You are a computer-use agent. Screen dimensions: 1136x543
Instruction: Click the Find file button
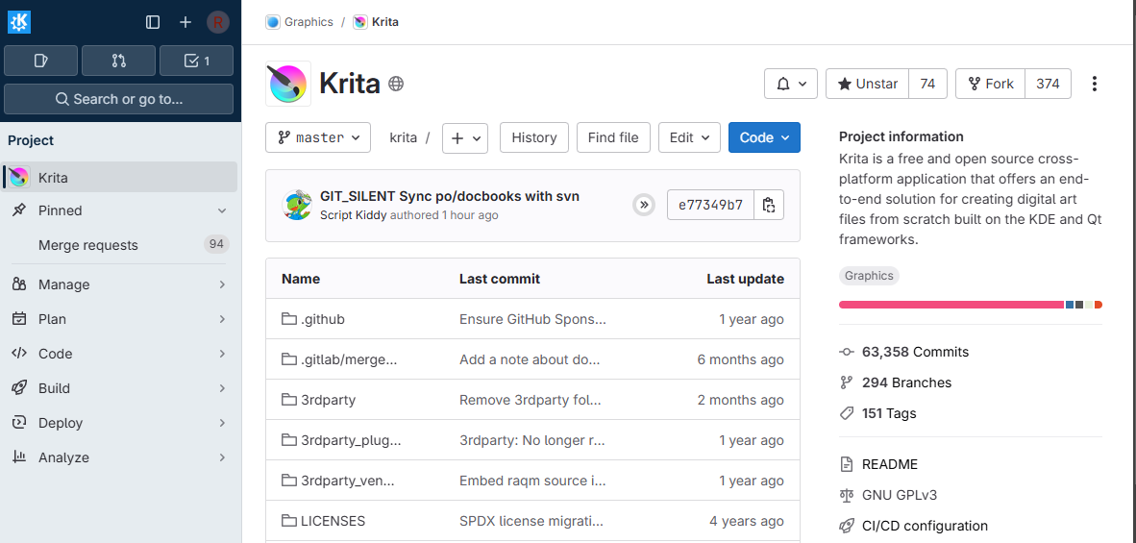click(x=613, y=137)
